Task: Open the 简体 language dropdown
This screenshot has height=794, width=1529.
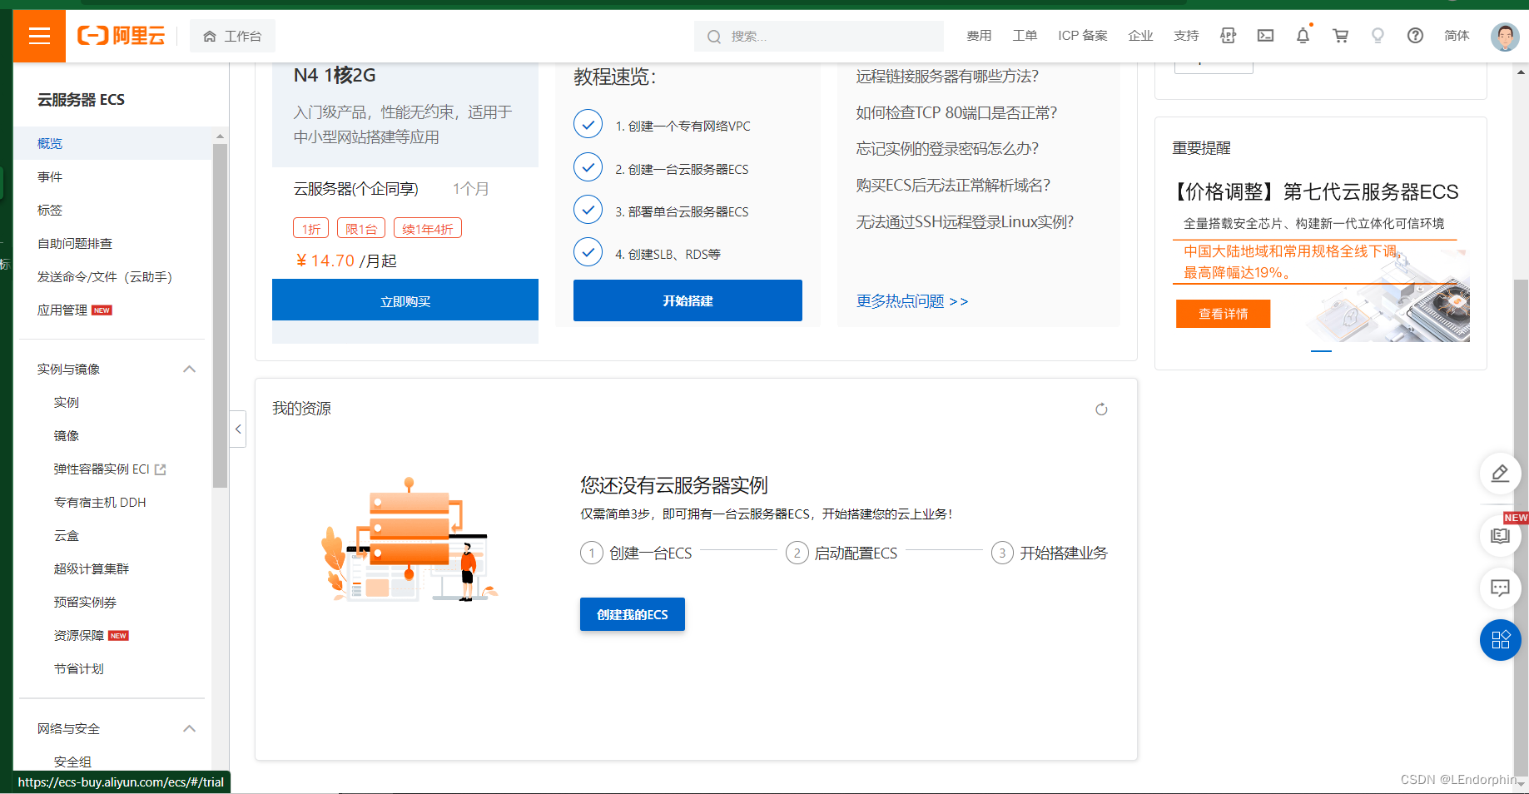Action: [x=1457, y=36]
